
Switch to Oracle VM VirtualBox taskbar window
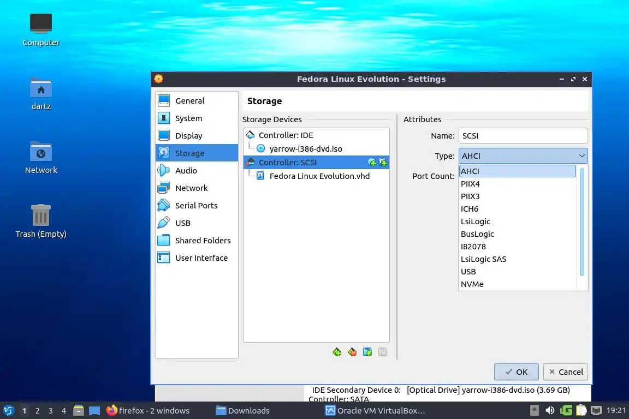(x=375, y=411)
